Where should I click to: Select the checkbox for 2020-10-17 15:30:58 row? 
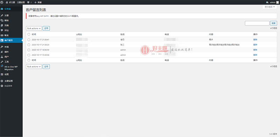tap(29, 55)
